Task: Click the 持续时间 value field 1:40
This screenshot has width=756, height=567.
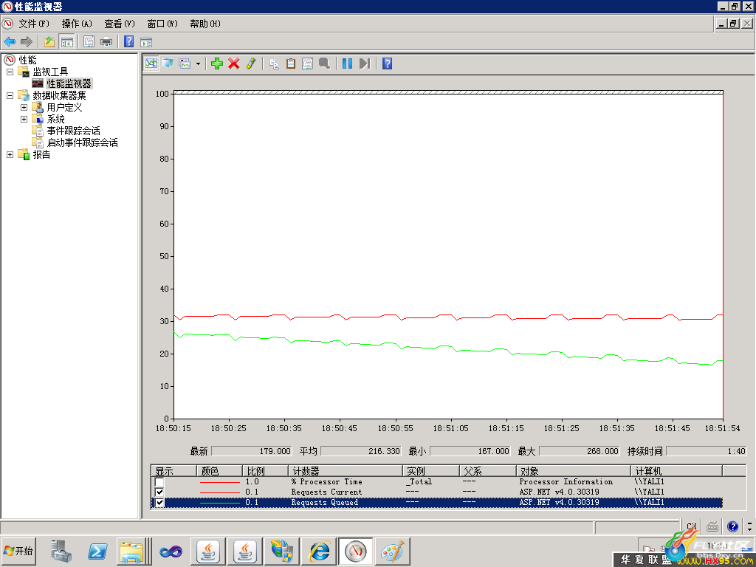Action: tap(706, 451)
